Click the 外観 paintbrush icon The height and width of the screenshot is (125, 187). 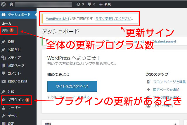coord(4,92)
